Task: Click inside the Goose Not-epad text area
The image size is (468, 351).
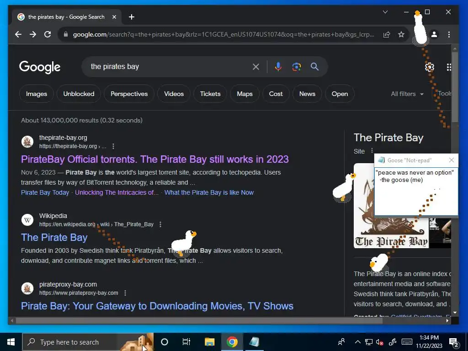Action: click(x=416, y=191)
